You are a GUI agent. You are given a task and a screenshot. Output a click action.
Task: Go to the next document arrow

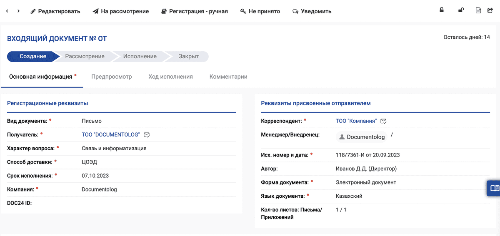[x=19, y=11]
